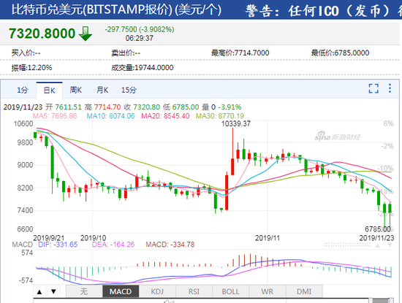Viewport: 402px width, 303px height.
Task: Click the black up-arrow indicator button
Action: coord(39,291)
